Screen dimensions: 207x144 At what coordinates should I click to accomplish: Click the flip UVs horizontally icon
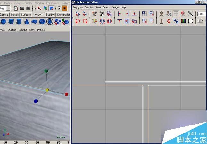(78, 14)
